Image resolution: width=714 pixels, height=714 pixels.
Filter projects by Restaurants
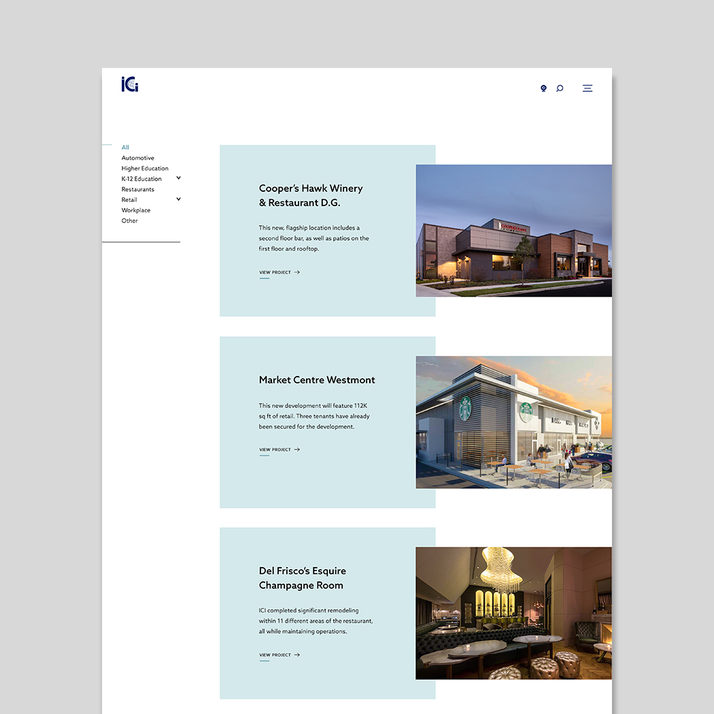click(137, 189)
